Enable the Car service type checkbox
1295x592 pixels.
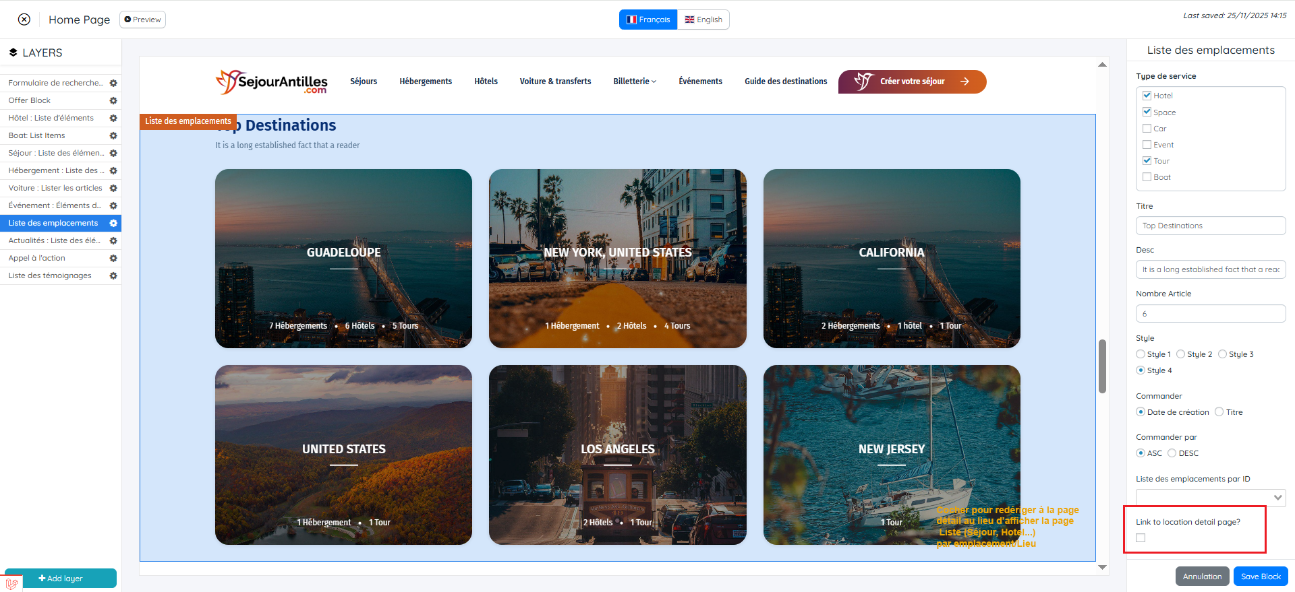click(x=1147, y=129)
